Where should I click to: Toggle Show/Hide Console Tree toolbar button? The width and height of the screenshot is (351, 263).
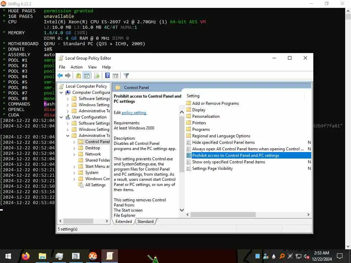(x=87, y=76)
